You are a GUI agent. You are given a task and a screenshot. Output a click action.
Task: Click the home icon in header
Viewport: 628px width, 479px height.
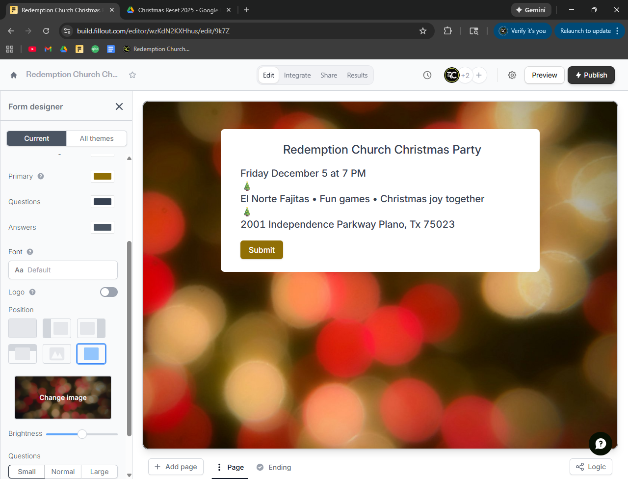tap(14, 75)
